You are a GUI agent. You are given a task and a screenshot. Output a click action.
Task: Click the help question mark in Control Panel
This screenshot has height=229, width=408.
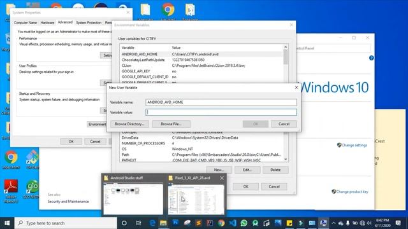(371, 58)
